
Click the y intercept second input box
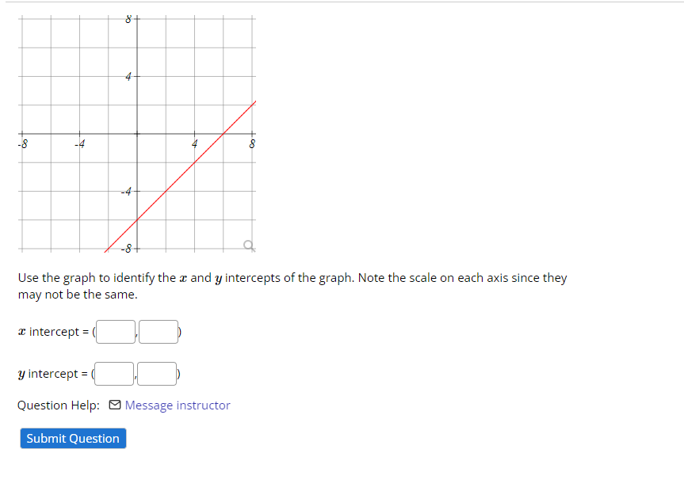(x=156, y=373)
